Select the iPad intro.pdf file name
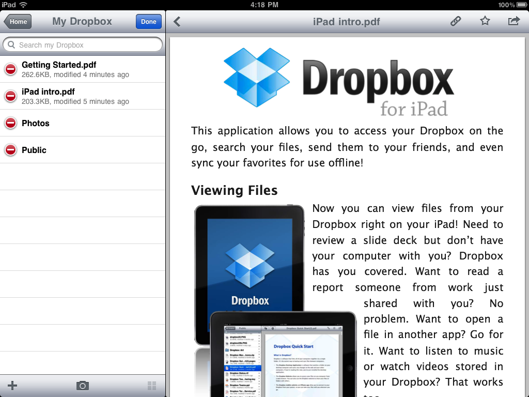529x397 pixels. click(x=48, y=92)
